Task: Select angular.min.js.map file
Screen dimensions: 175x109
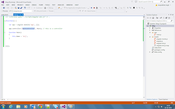Action: (163, 46)
